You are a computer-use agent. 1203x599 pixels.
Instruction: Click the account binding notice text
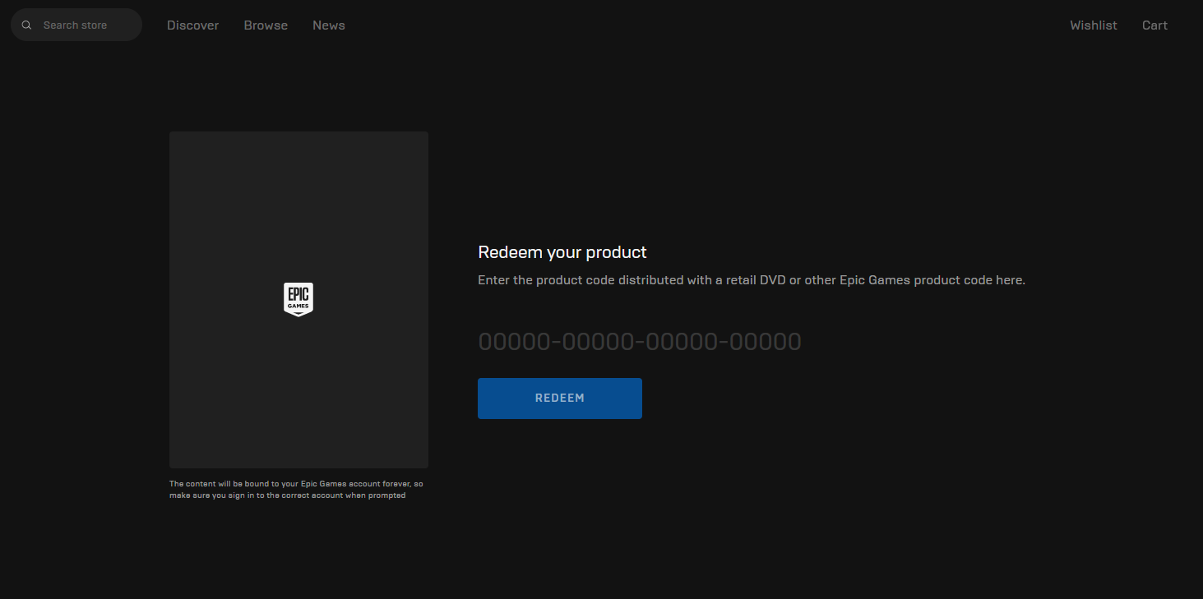[x=296, y=490]
